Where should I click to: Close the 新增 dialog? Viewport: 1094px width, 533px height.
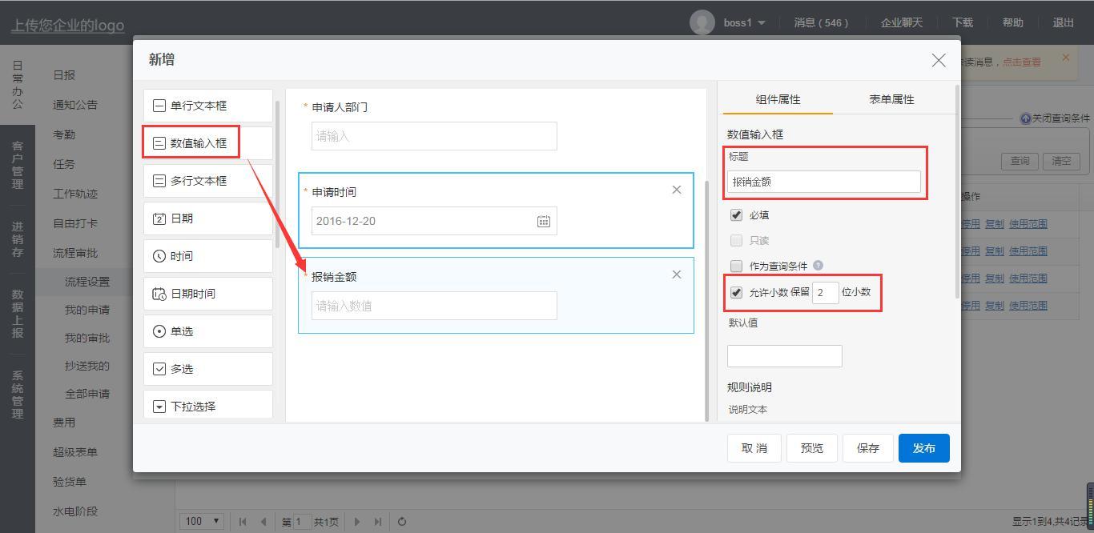click(939, 60)
